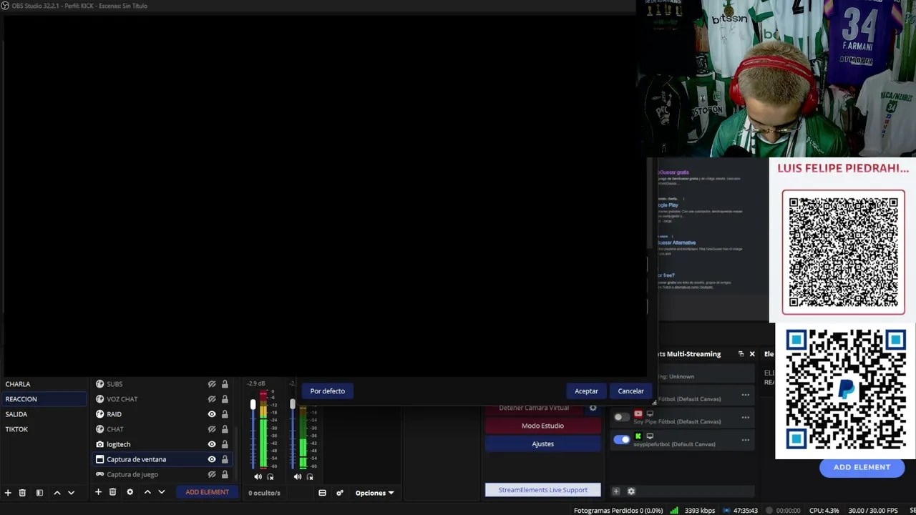Open Ajustes settings
The width and height of the screenshot is (916, 515).
coord(542,444)
